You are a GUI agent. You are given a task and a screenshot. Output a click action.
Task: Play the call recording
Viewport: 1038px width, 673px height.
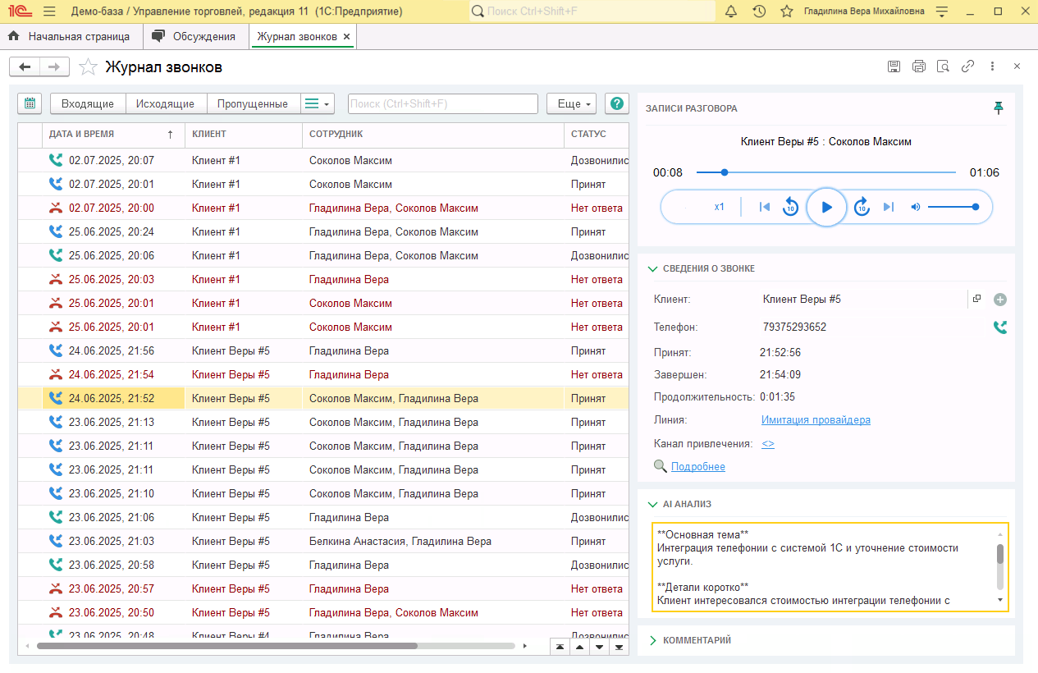tap(826, 207)
